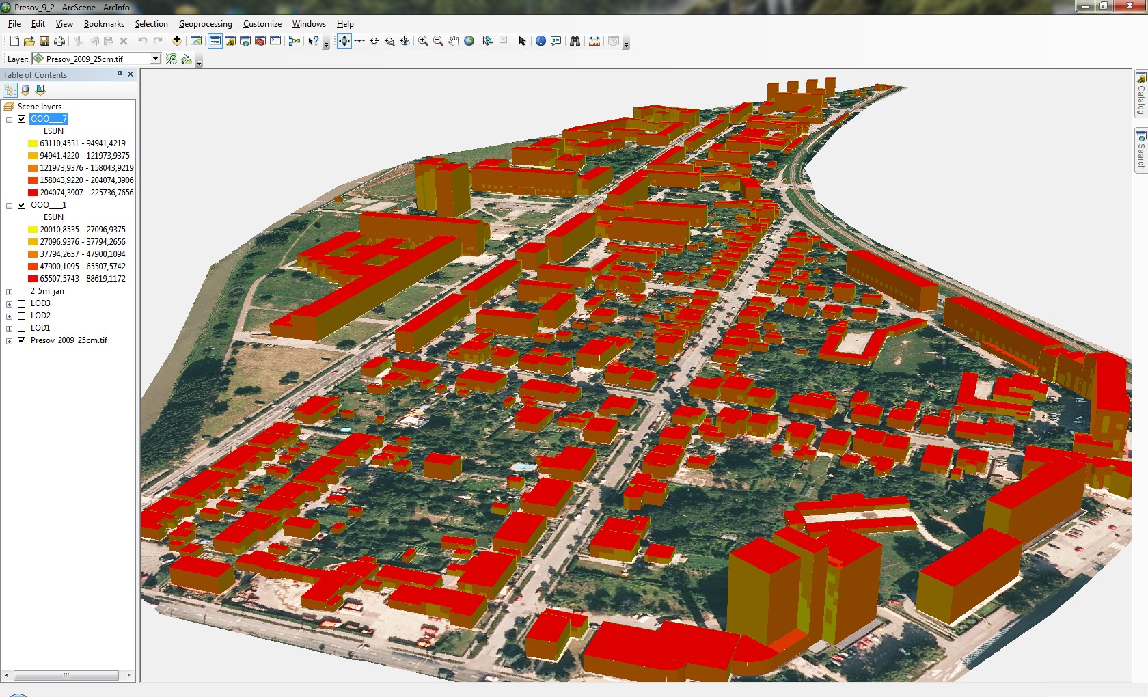The height and width of the screenshot is (697, 1148).
Task: Expand the 2_5m_jan layer
Action: pos(10,292)
